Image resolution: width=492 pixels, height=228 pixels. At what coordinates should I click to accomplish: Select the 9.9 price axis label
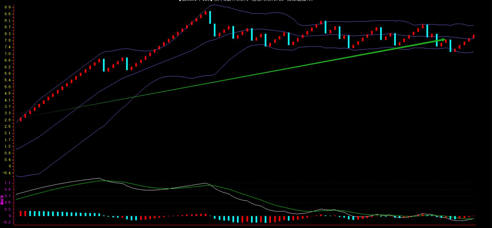(8, 7)
